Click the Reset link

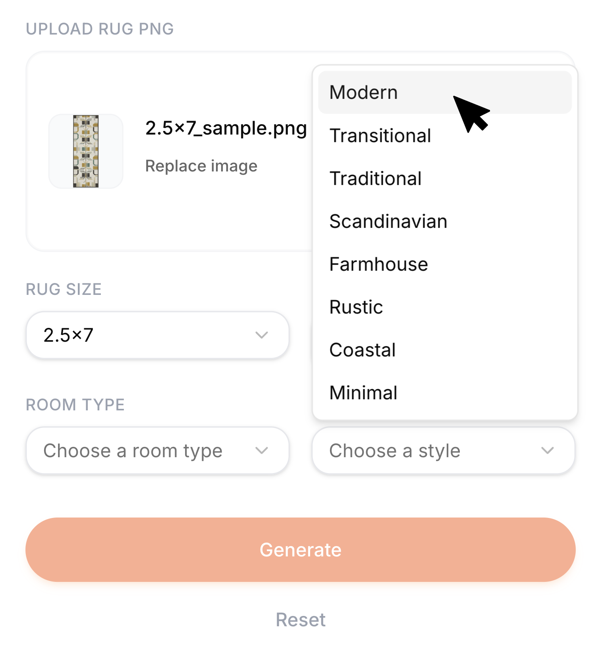(301, 620)
